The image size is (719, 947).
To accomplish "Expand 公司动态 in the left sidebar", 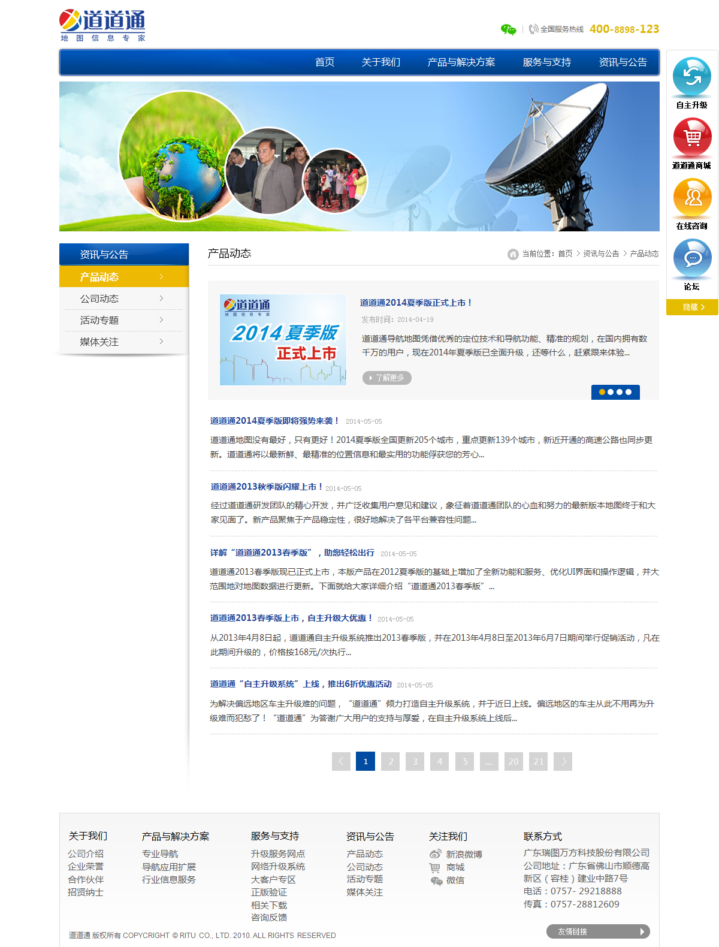I will coord(124,298).
